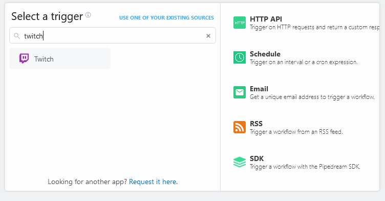Image resolution: width=385 pixels, height=201 pixels.
Task: Click the green Email envelope icon
Action: pyautogui.click(x=240, y=92)
